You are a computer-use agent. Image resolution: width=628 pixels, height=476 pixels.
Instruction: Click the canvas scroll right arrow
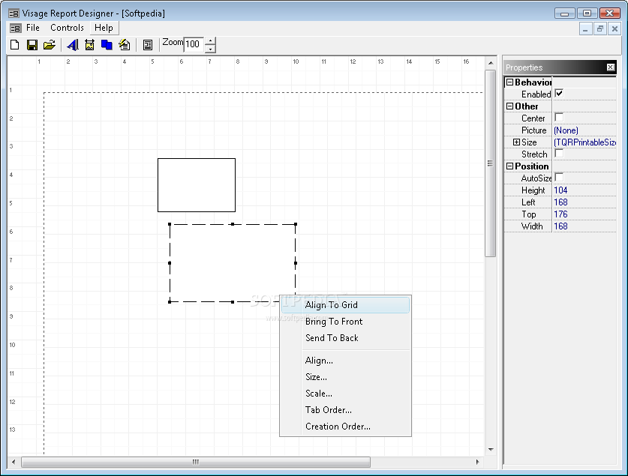pos(477,462)
